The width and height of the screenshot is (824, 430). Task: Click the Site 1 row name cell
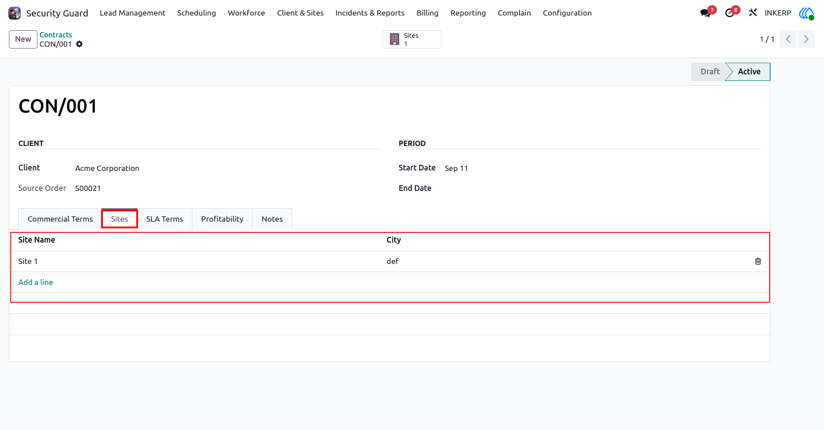pyautogui.click(x=196, y=261)
